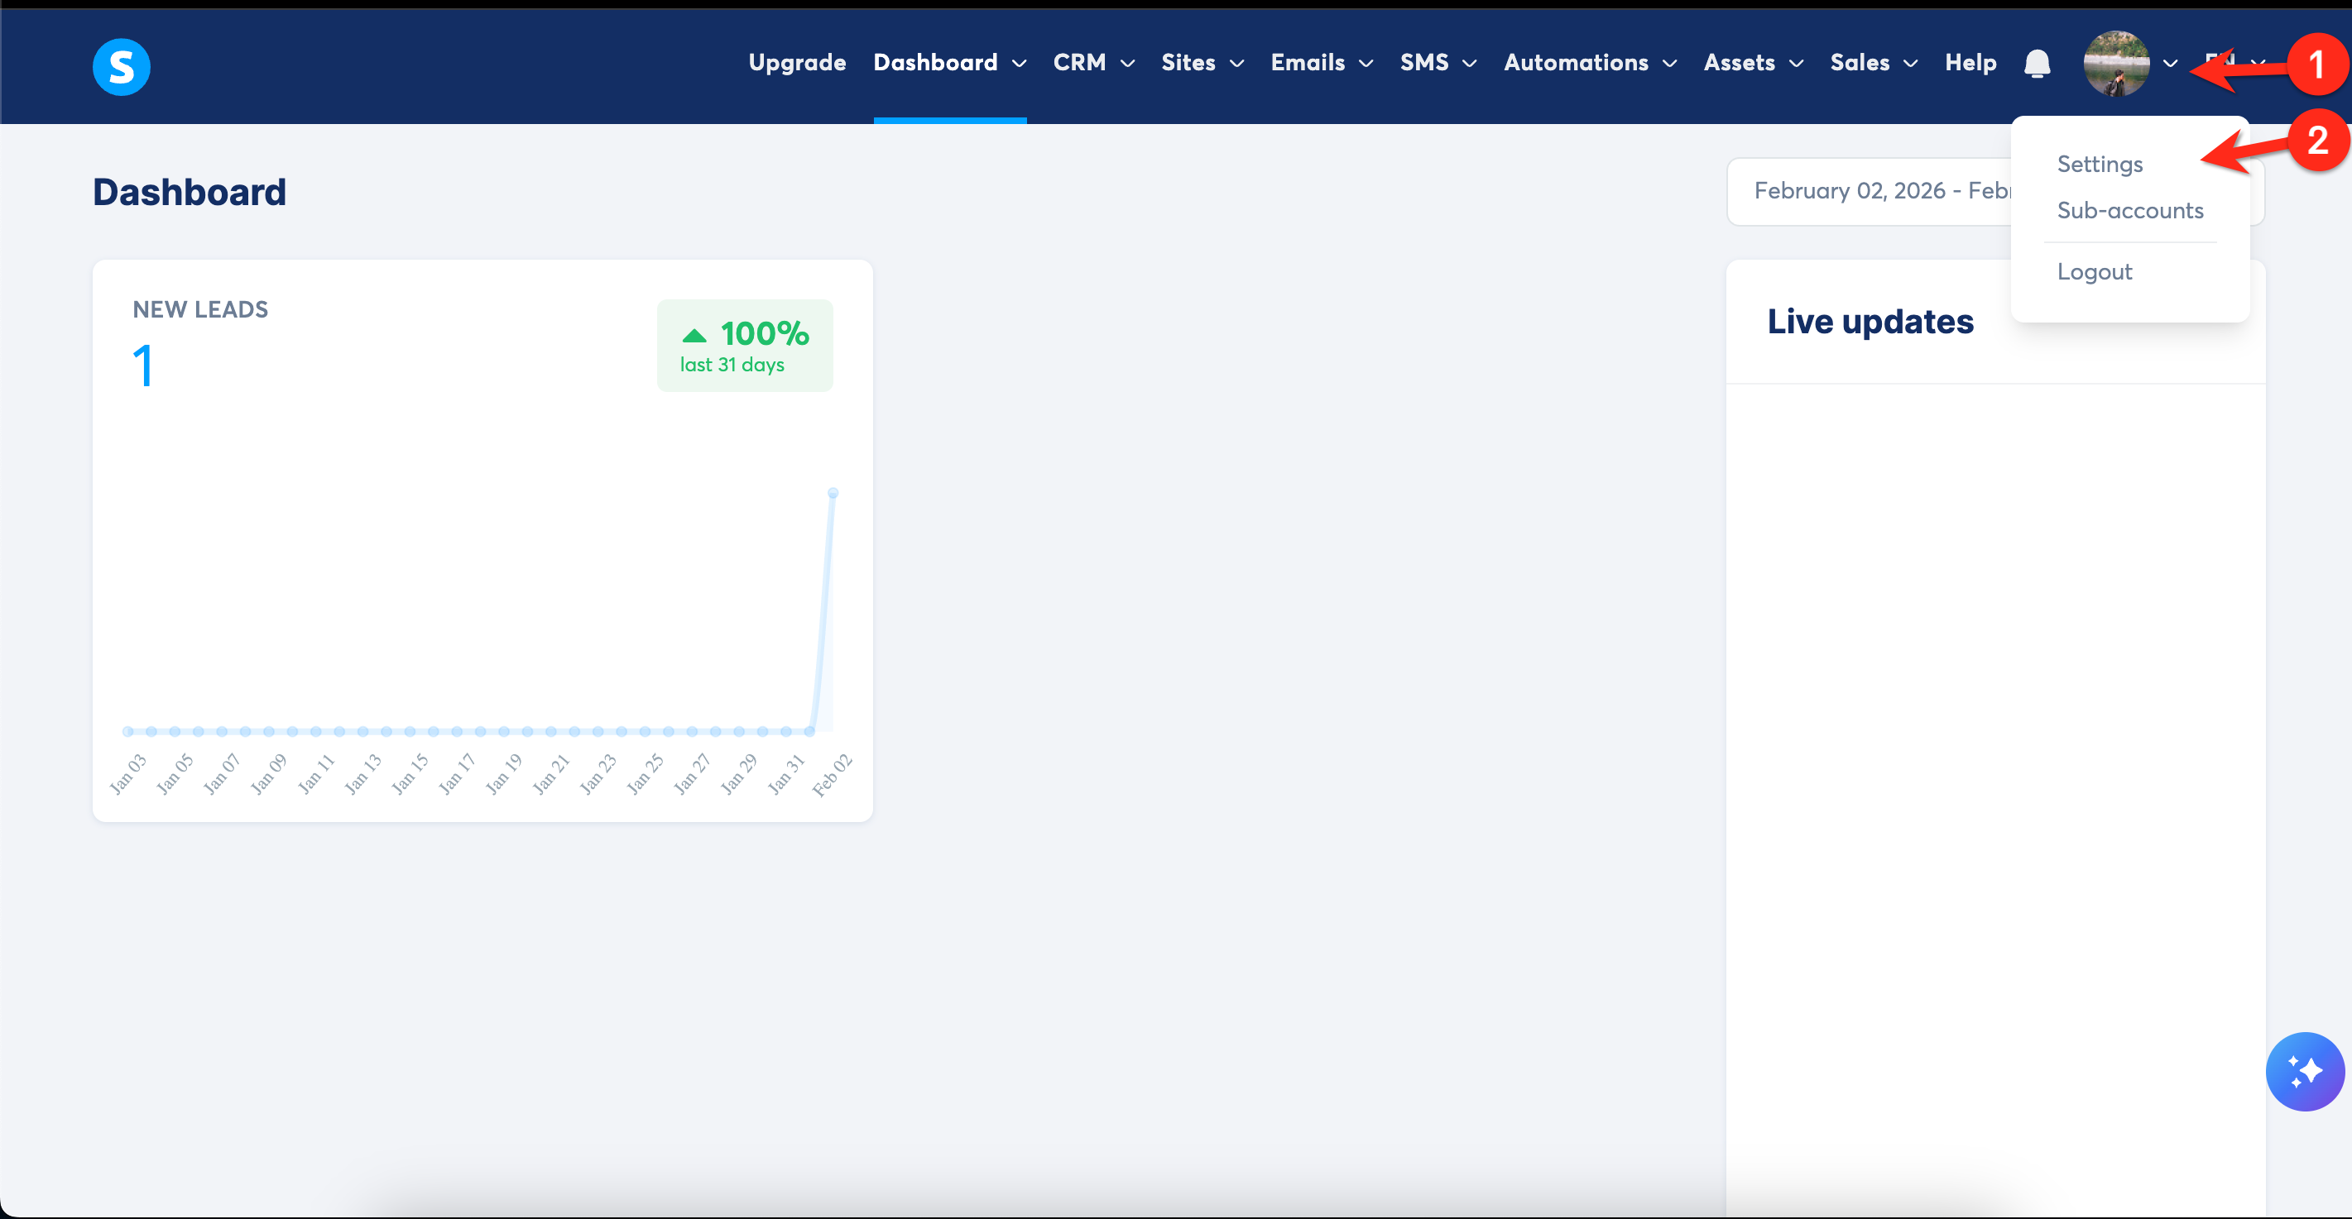Open the Help page link
This screenshot has height=1219, width=2352.
[x=1970, y=63]
